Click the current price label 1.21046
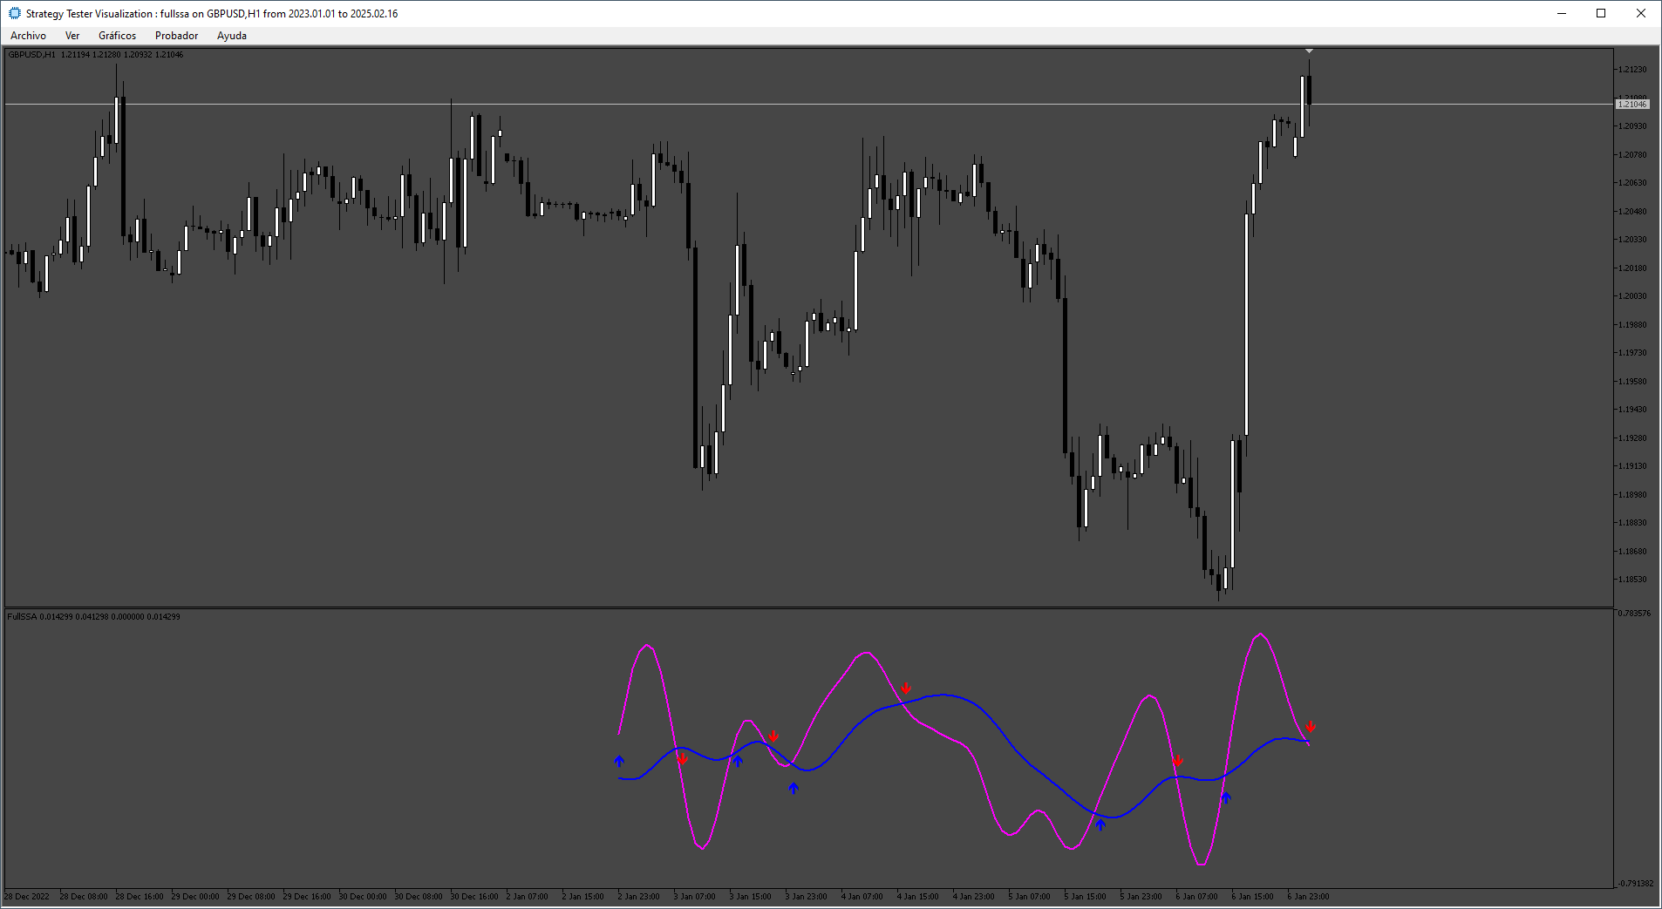Image resolution: width=1662 pixels, height=909 pixels. [x=1632, y=105]
